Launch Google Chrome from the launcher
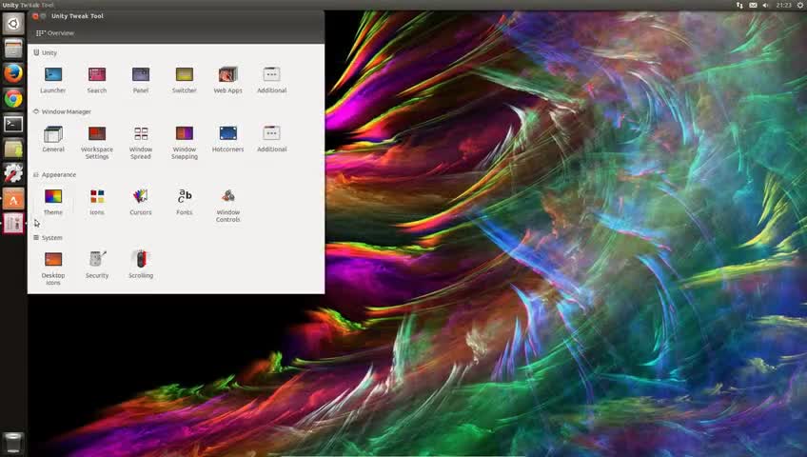The image size is (807, 457). tap(13, 99)
